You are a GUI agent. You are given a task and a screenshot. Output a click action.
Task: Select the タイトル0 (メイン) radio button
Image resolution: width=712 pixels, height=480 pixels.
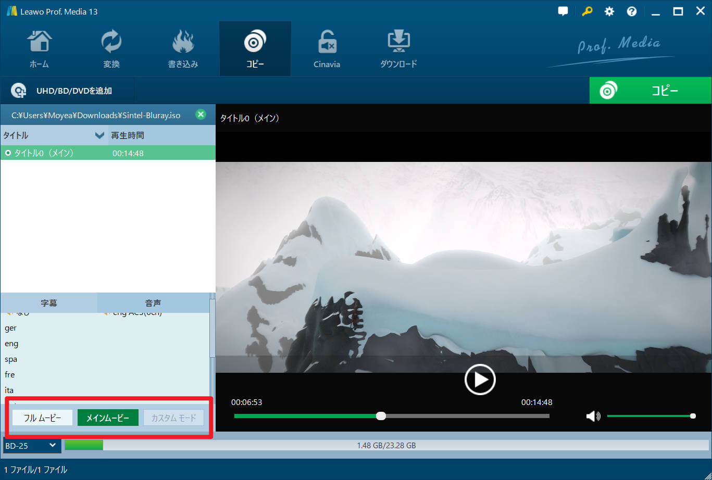point(8,153)
